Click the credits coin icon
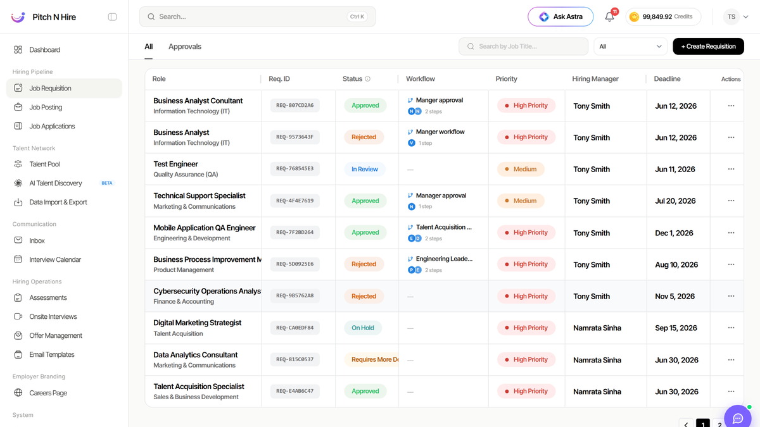760x427 pixels. [634, 17]
